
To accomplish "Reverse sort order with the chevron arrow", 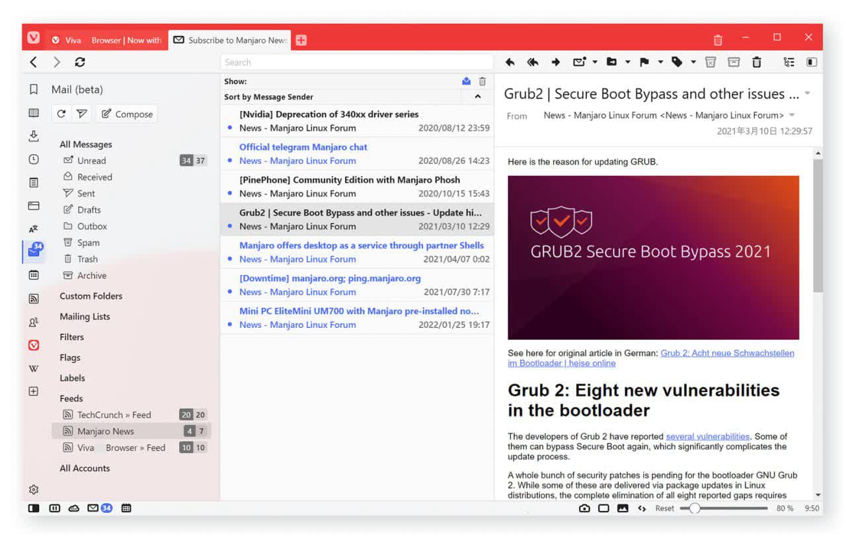I will pos(478,96).
